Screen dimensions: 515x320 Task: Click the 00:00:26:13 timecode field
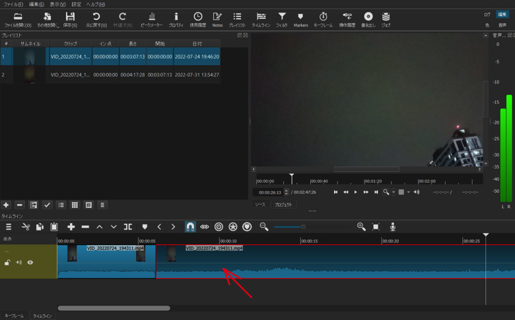(x=269, y=192)
